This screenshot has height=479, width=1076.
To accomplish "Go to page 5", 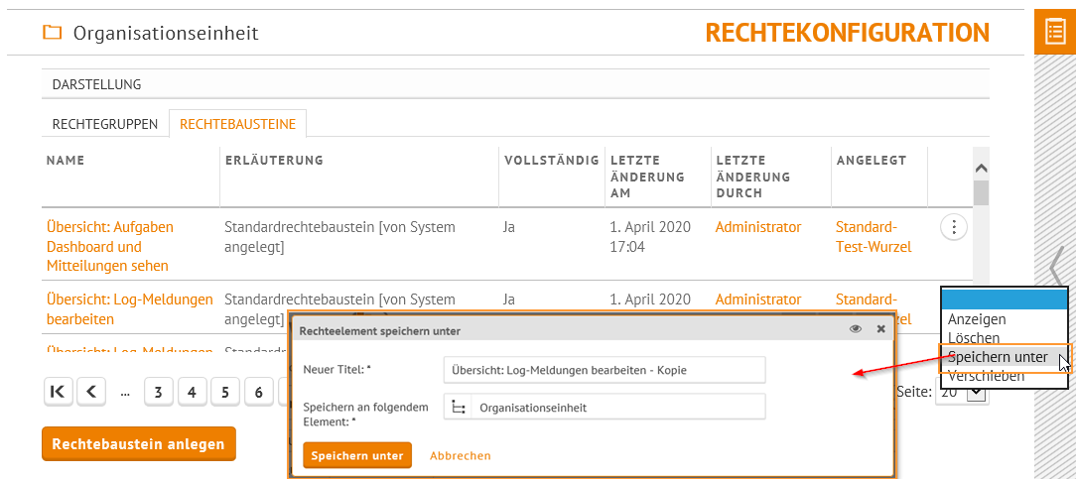I will [225, 392].
